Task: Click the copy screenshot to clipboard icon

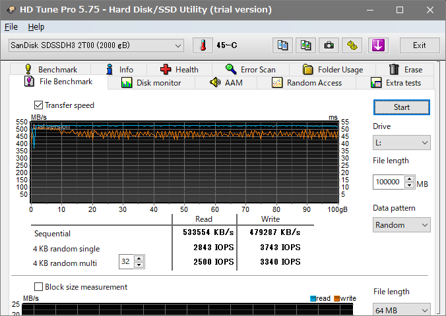Action: pyautogui.click(x=305, y=45)
